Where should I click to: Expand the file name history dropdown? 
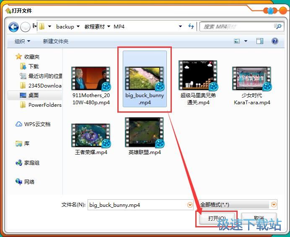(x=190, y=205)
